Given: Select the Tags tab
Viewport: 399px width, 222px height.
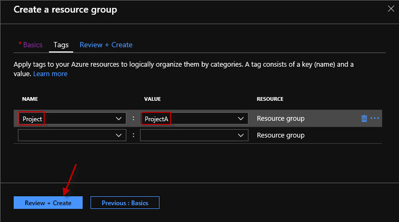Looking at the screenshot, I should tap(61, 45).
